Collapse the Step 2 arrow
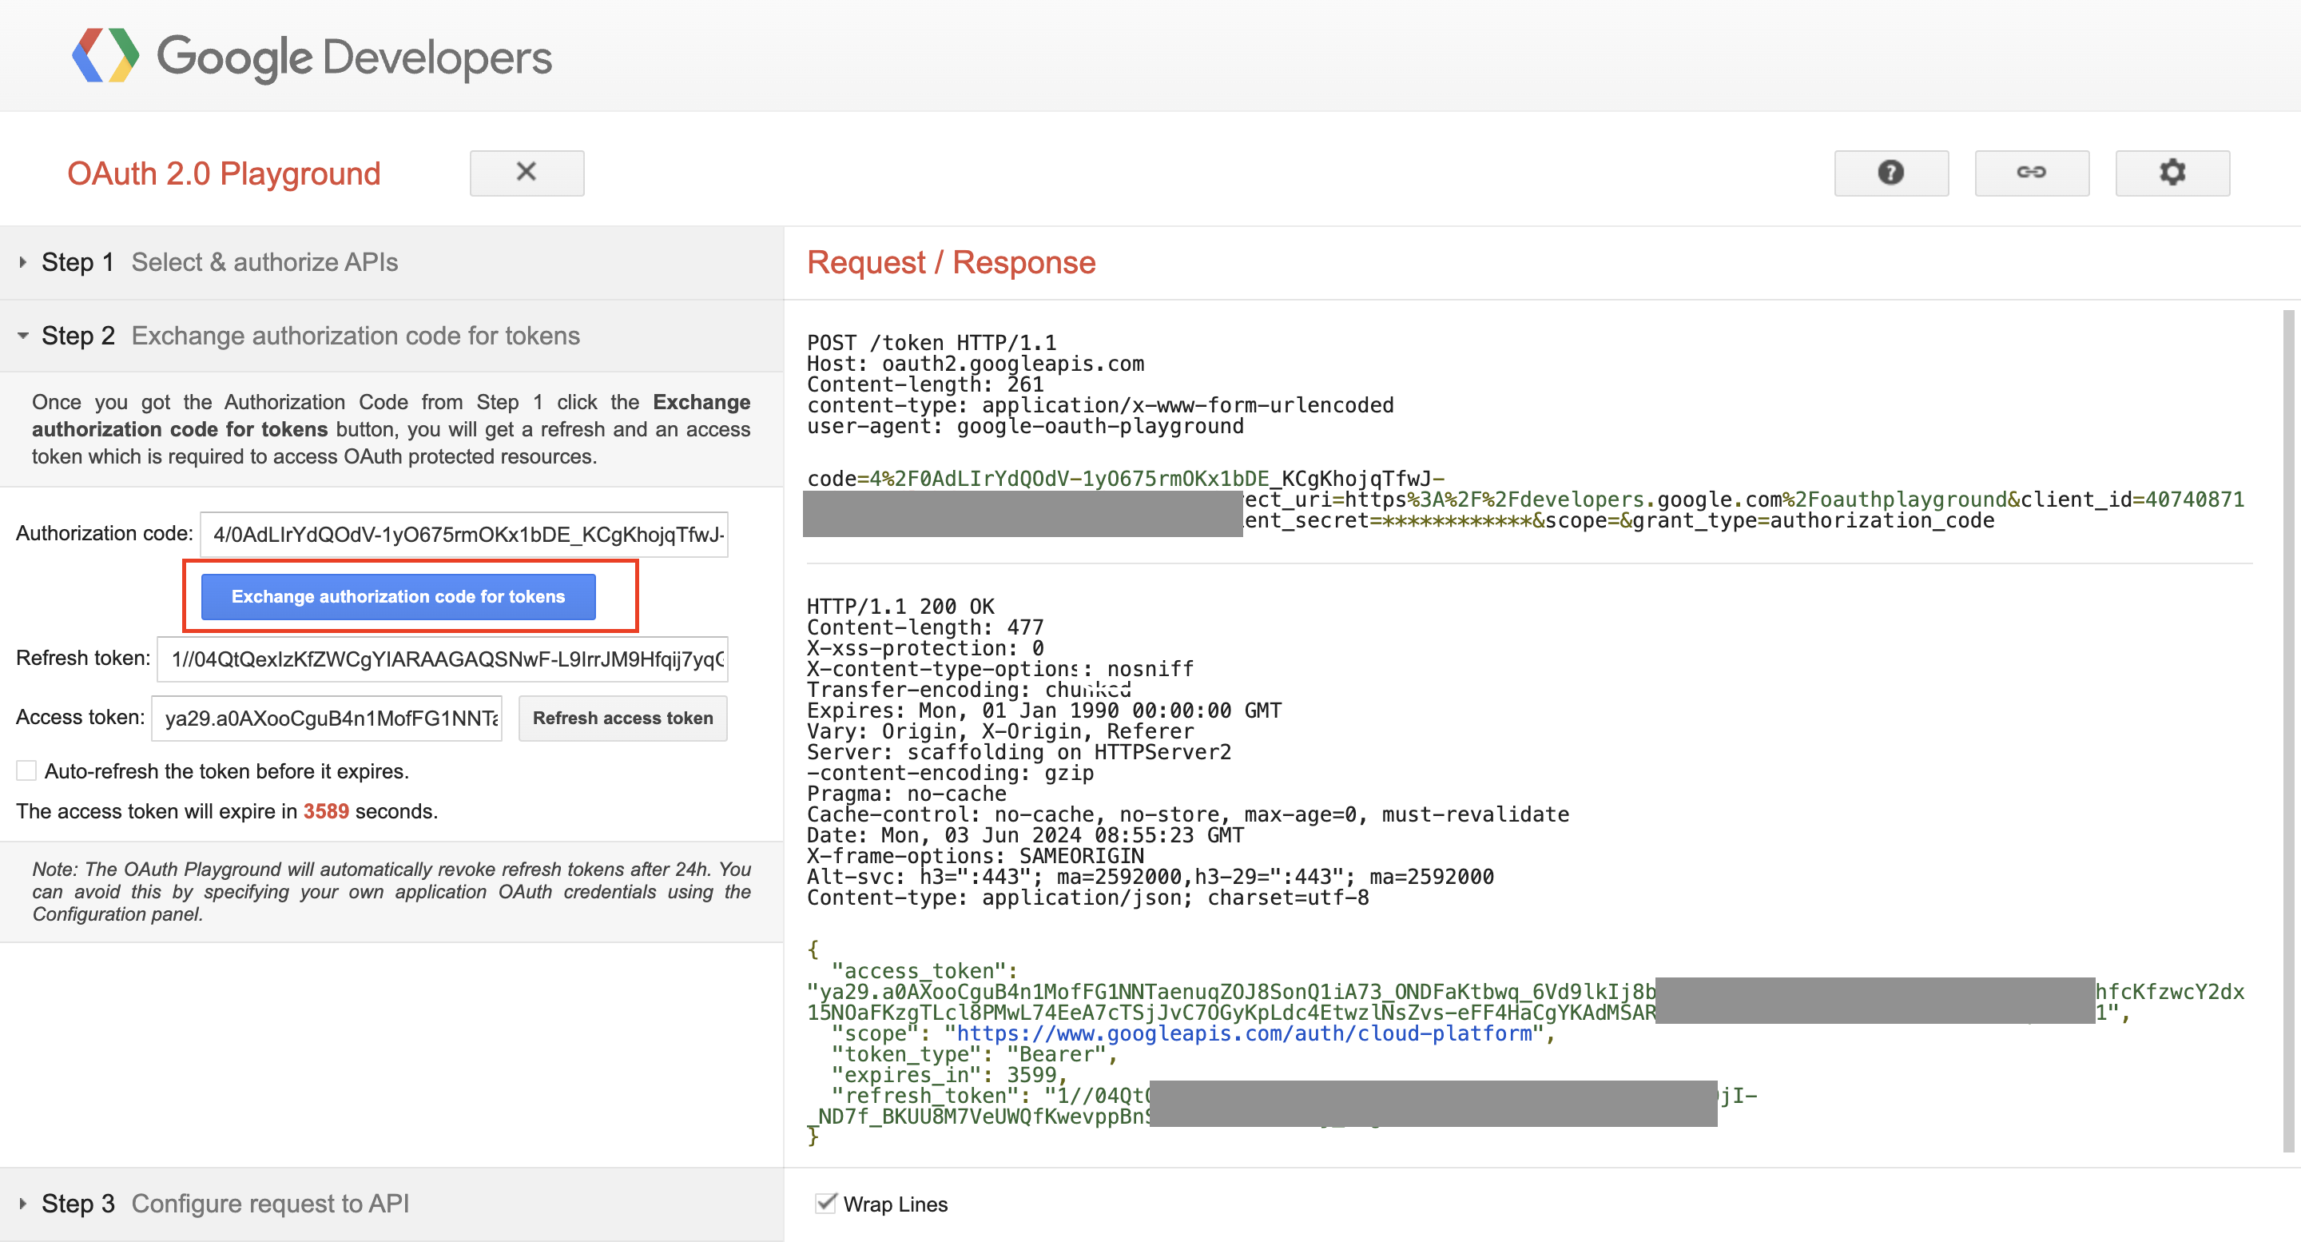Screen dimensions: 2301x1242 point(22,336)
